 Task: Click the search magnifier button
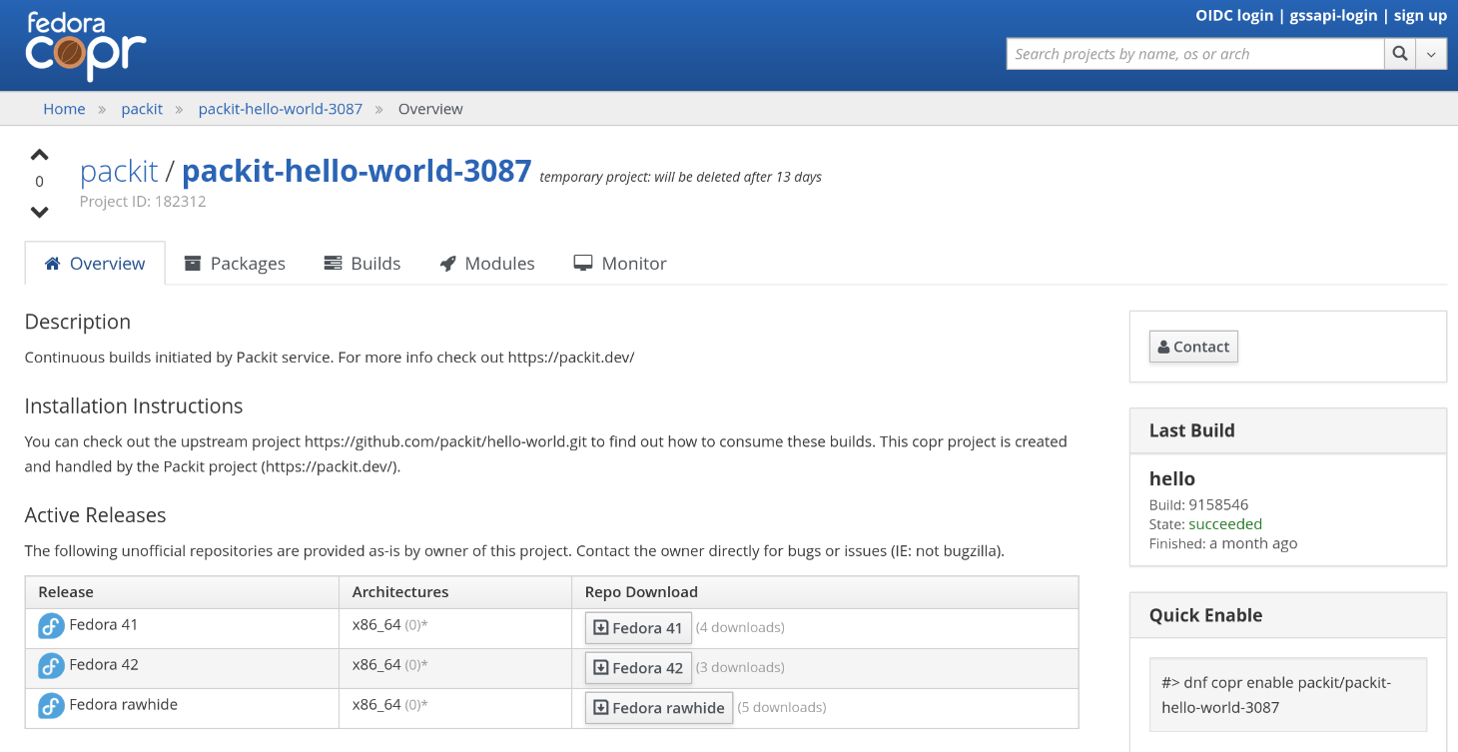click(1400, 54)
